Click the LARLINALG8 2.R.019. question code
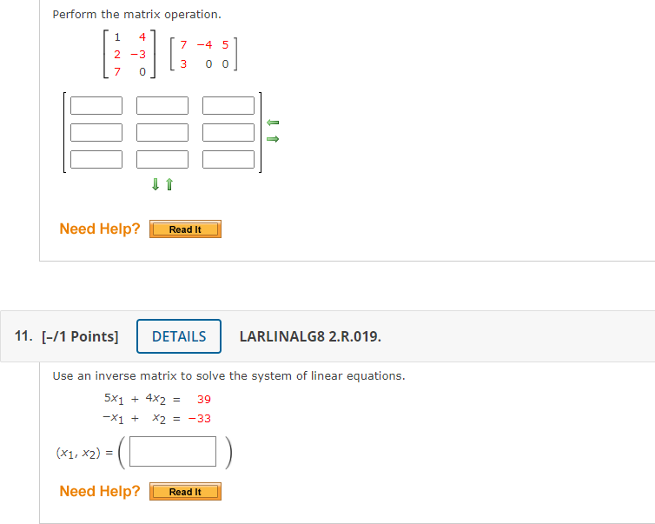Screen dimensions: 655x524 (x=310, y=336)
